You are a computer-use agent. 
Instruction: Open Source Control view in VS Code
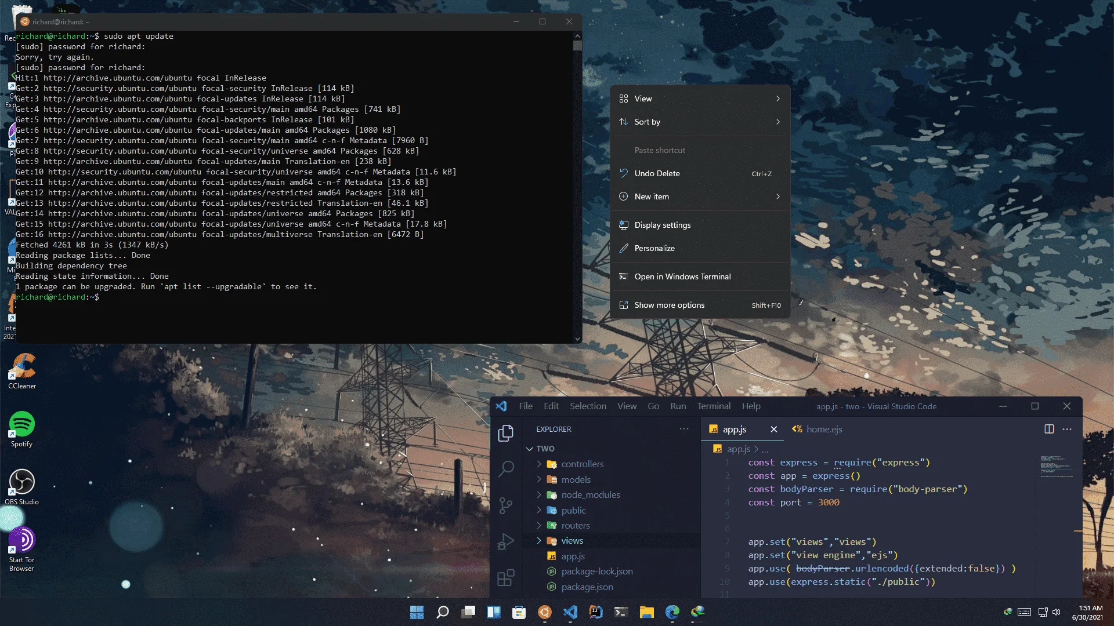(505, 505)
